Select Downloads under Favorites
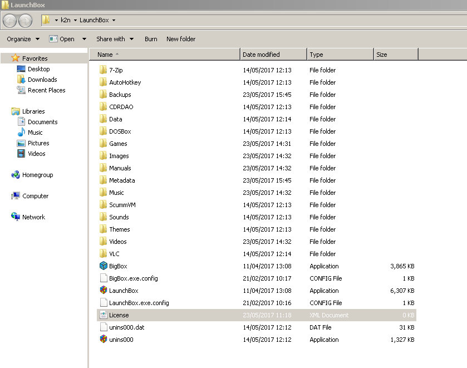The height and width of the screenshot is (368, 467). pyautogui.click(x=42, y=80)
